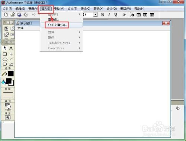Select the Diagonal line tool
186x141 pixels.
[11, 59]
